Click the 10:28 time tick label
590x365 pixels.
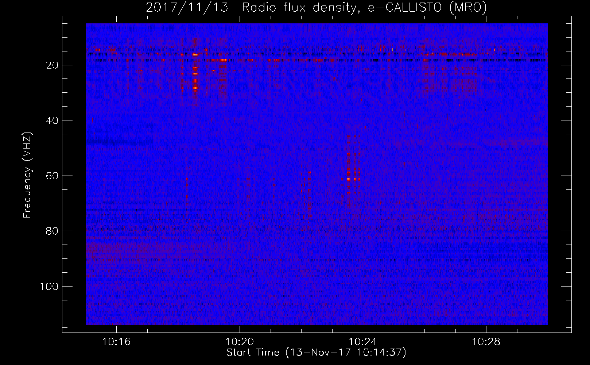[x=486, y=342]
